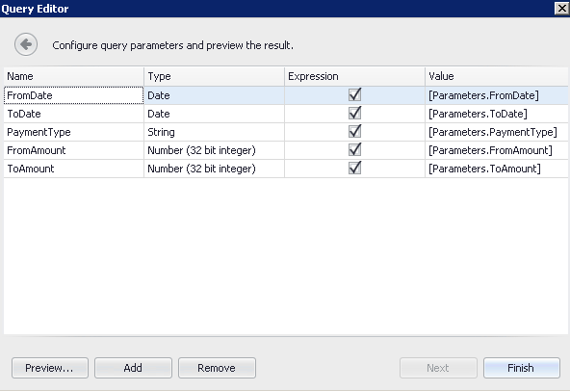This screenshot has width=570, height=391.
Task: Add a new query parameter
Action: pos(133,368)
